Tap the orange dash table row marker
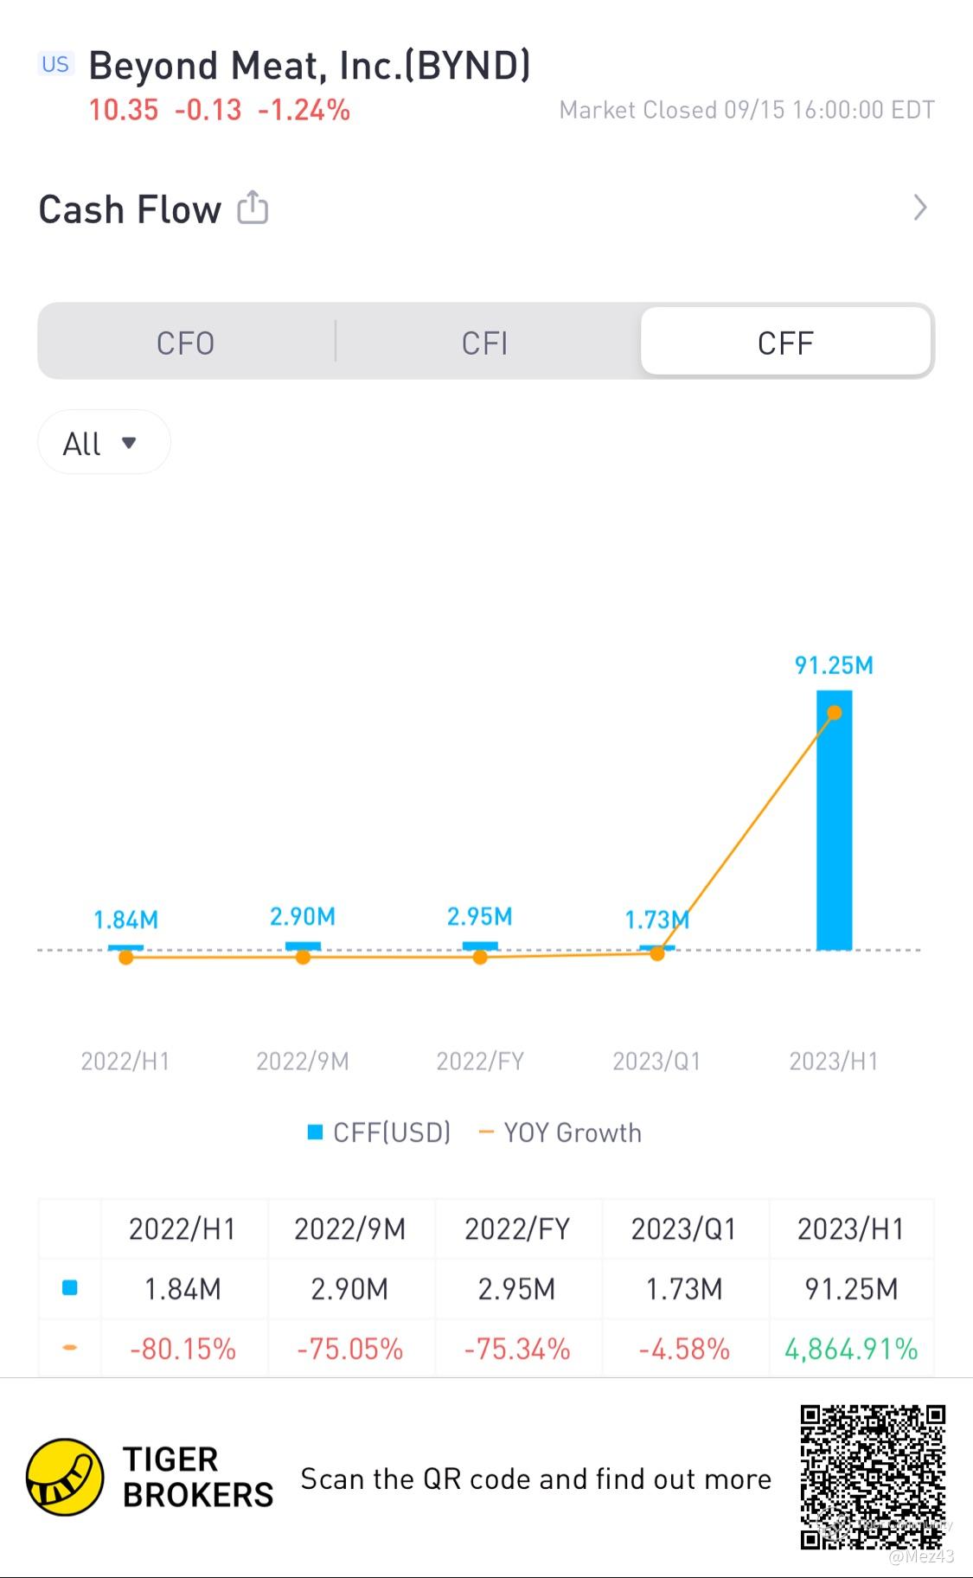Viewport: 973px width, 1578px height. click(70, 1347)
